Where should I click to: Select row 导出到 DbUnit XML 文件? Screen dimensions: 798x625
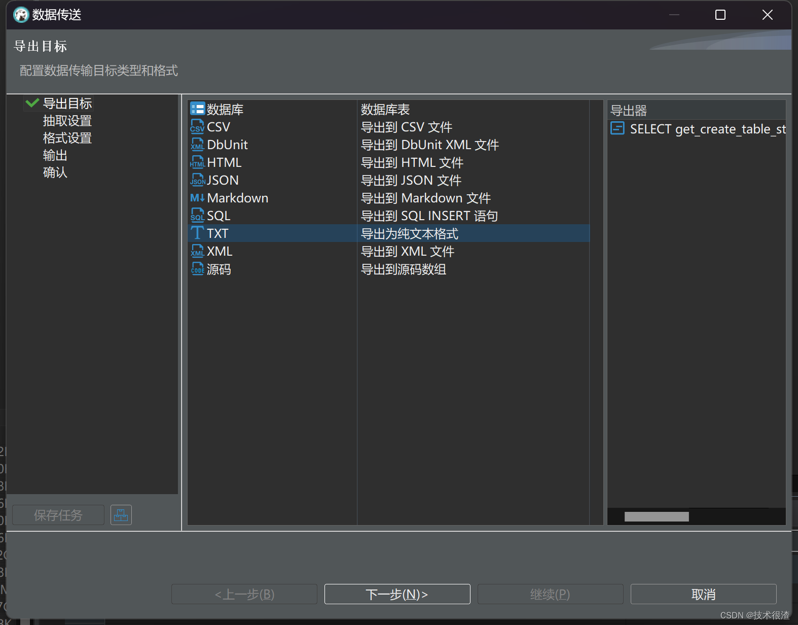tap(430, 145)
